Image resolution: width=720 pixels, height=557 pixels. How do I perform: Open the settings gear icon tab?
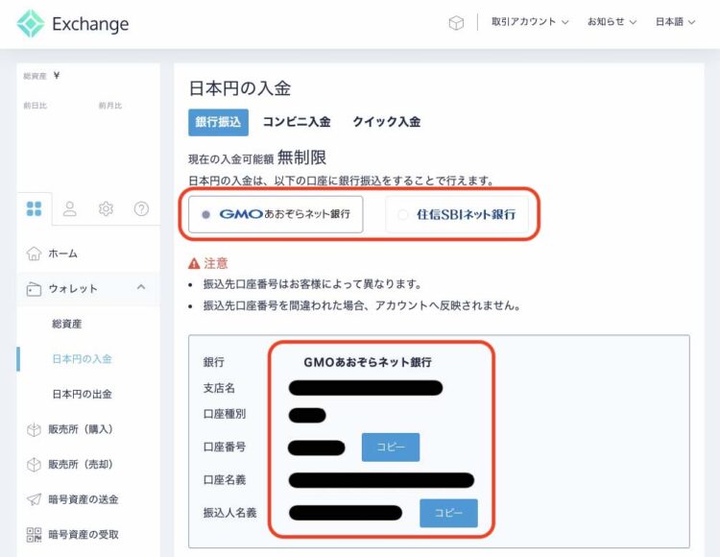(106, 208)
